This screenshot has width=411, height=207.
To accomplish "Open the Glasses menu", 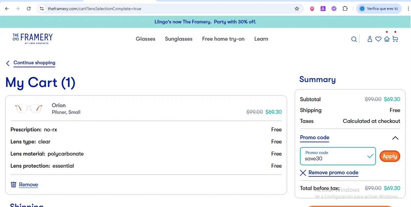I will coord(145,39).
